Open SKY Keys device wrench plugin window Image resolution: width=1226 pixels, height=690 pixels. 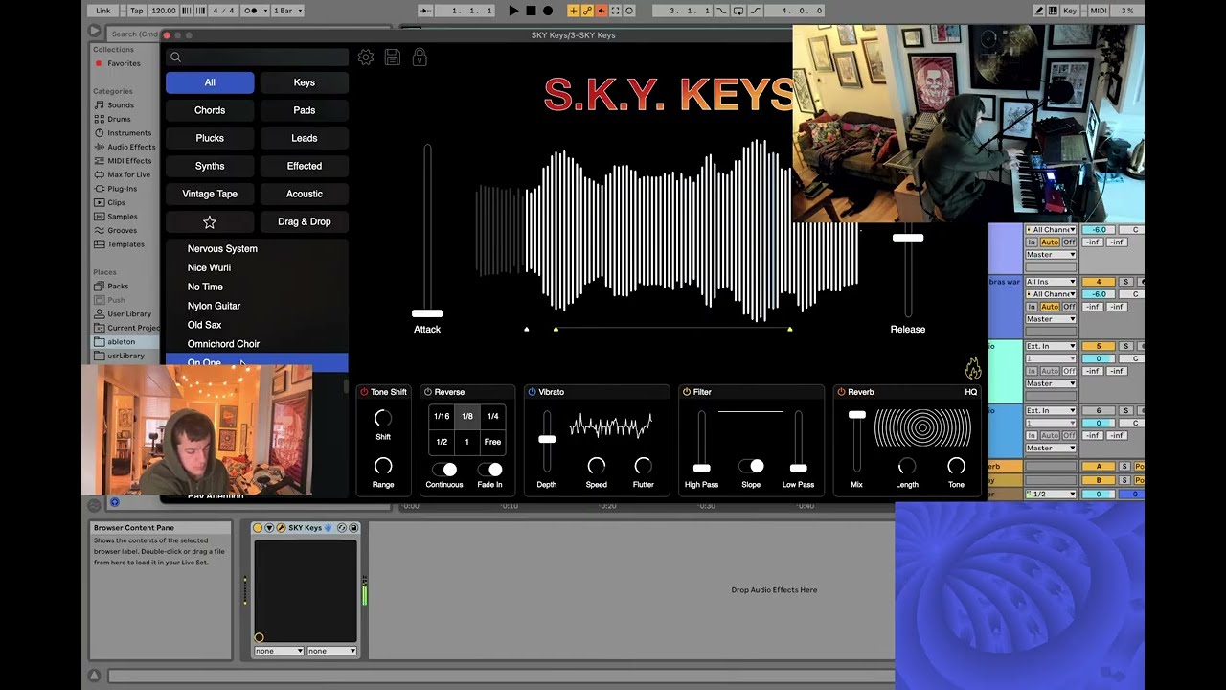pos(281,528)
